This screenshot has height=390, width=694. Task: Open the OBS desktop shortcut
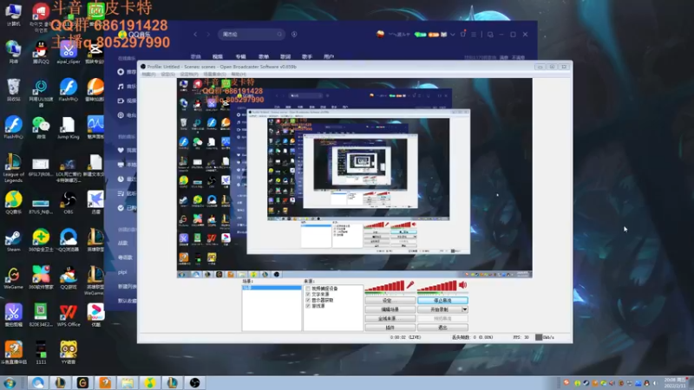pyautogui.click(x=69, y=202)
